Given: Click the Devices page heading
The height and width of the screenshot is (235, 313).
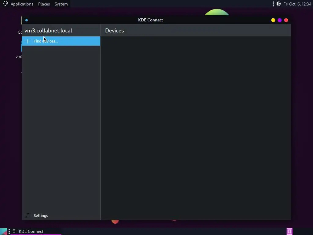Looking at the screenshot, I should click(x=114, y=31).
